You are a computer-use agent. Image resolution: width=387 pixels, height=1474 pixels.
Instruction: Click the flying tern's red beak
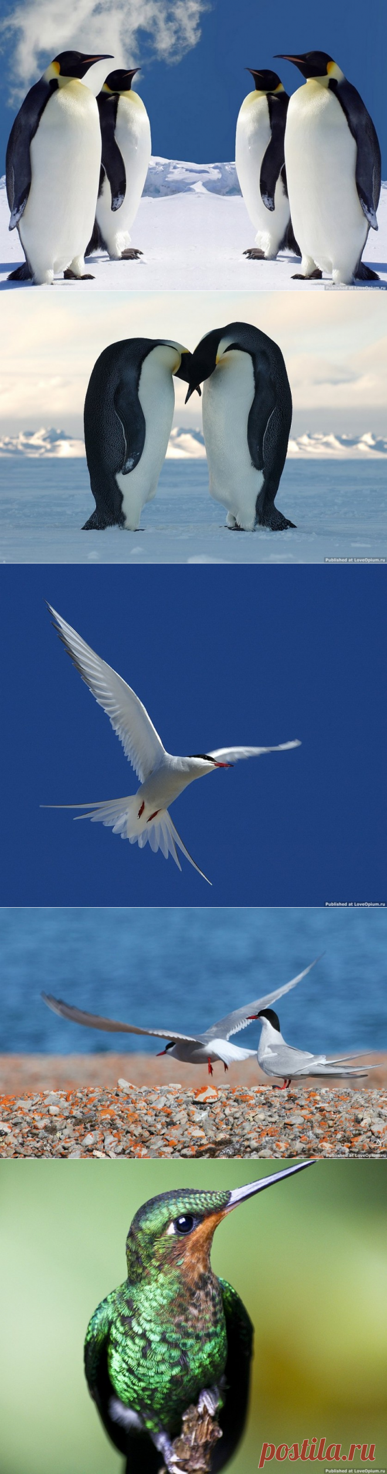click(223, 764)
